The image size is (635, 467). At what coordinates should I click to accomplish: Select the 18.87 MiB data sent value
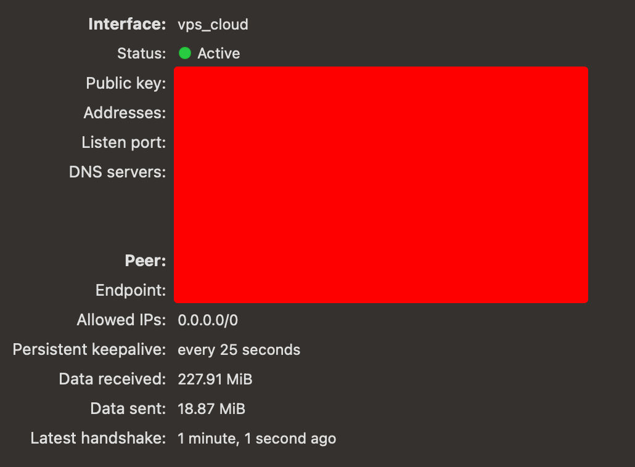pyautogui.click(x=211, y=409)
